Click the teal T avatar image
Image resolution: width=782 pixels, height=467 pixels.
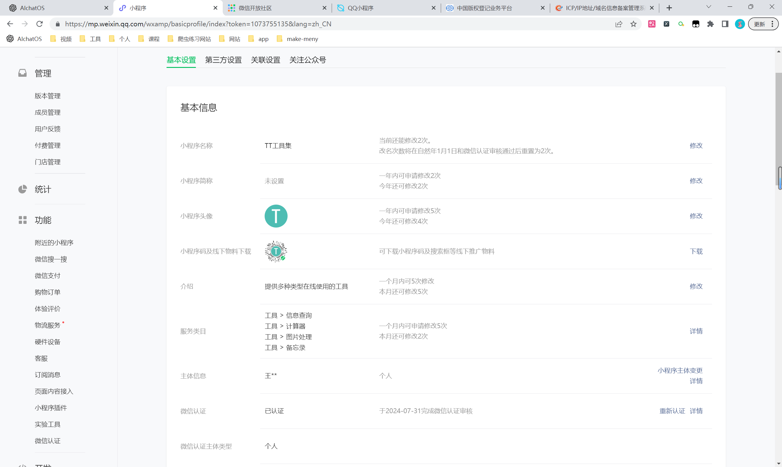[x=276, y=216]
